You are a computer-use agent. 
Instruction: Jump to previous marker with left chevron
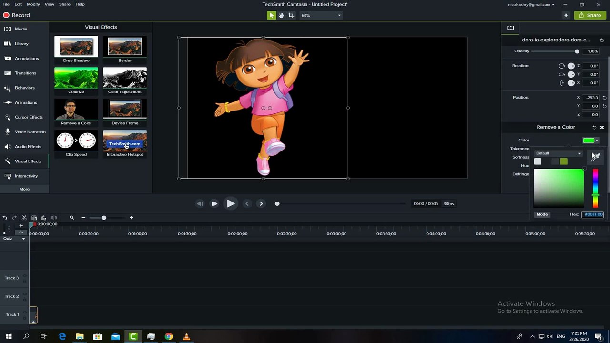click(247, 203)
